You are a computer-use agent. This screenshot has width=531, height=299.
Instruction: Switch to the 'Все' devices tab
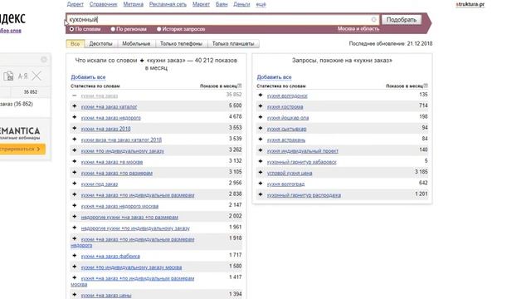76,44
